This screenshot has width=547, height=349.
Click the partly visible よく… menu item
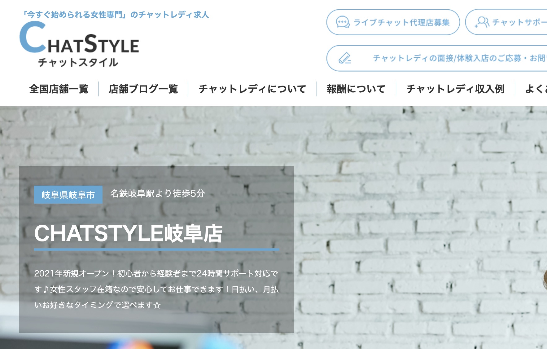[x=536, y=89]
